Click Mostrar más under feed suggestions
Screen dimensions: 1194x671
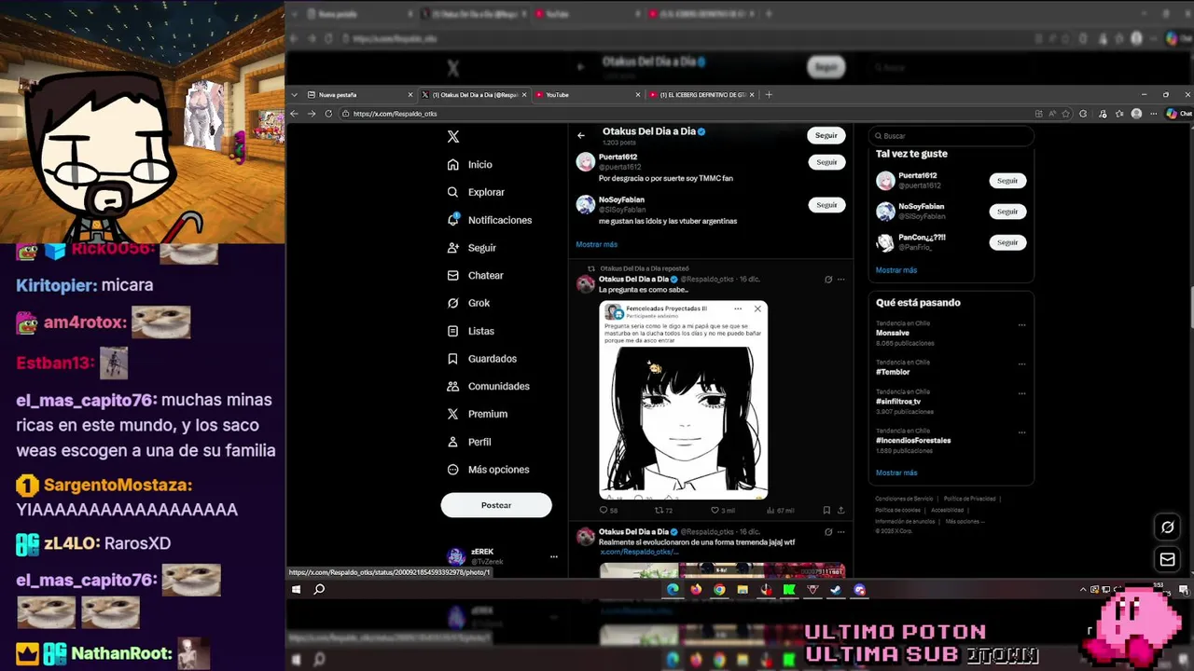tap(596, 244)
